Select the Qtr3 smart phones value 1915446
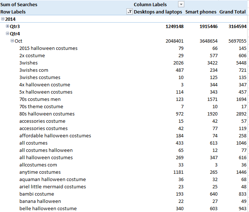Image resolution: width=249 pixels, height=212 pixels. tap(208, 27)
